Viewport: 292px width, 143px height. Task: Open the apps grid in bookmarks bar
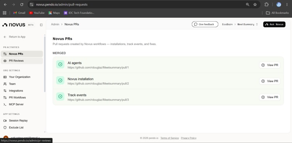tap(4, 13)
